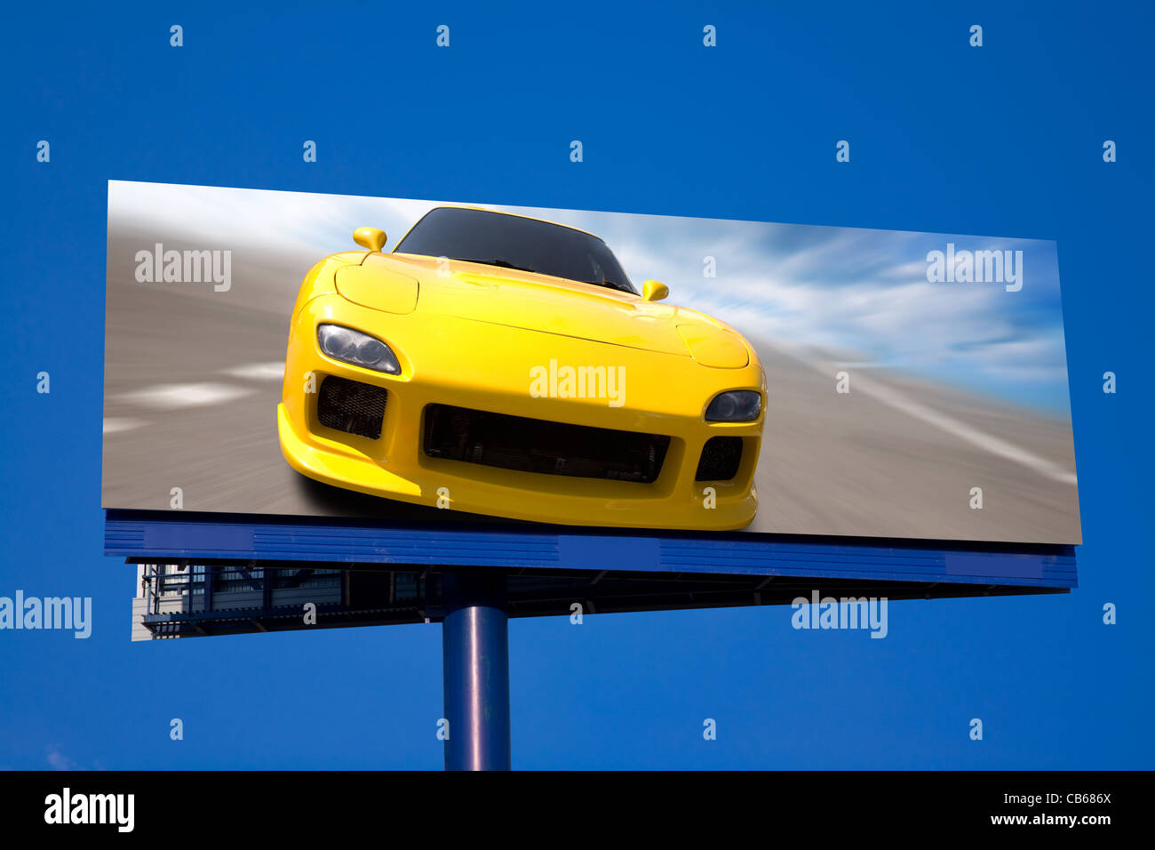Click the car headlight near the right fender

[733, 406]
